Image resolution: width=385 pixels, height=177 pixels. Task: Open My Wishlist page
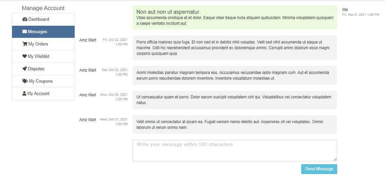(x=43, y=57)
